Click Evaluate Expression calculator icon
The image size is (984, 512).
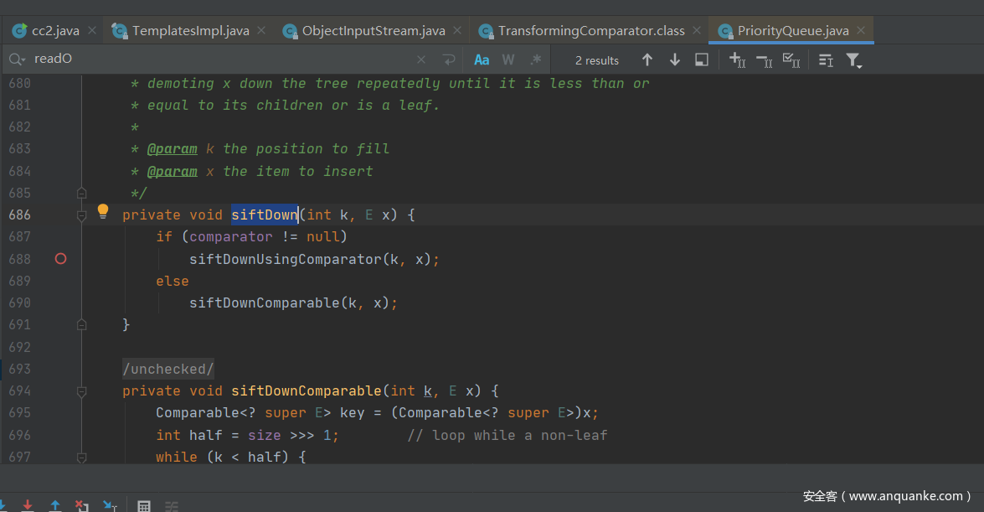[144, 506]
